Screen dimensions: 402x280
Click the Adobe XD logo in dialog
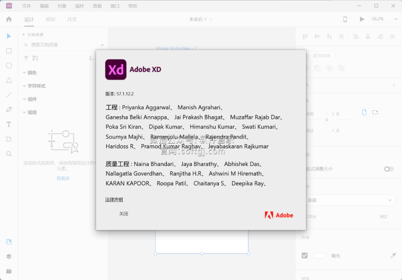116,69
